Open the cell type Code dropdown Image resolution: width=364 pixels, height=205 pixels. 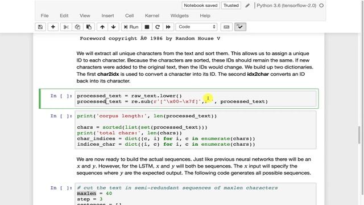(x=196, y=27)
